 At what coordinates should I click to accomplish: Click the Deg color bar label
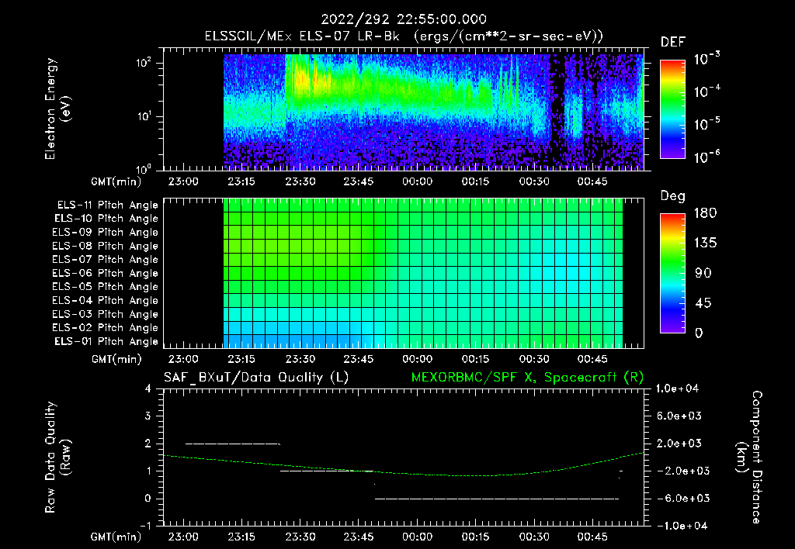pos(673,196)
